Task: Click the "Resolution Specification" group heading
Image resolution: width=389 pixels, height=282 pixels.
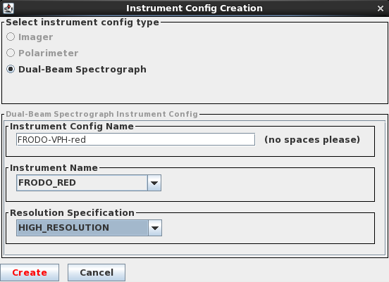Action: [72, 213]
